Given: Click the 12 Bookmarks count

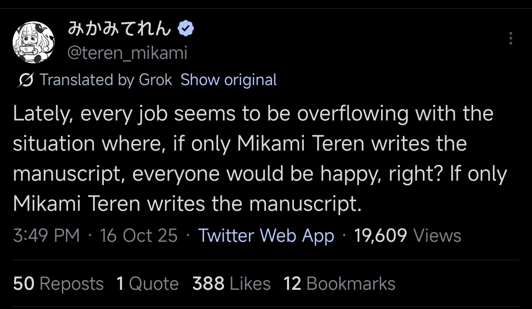Looking at the screenshot, I should coord(339,284).
